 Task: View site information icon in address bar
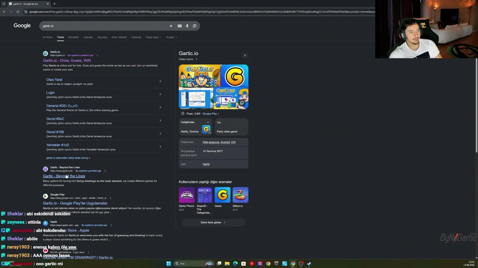click(x=26, y=12)
